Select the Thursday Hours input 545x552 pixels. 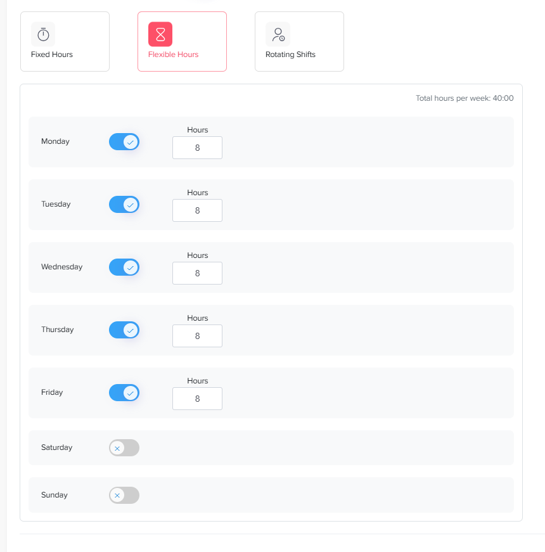click(197, 336)
